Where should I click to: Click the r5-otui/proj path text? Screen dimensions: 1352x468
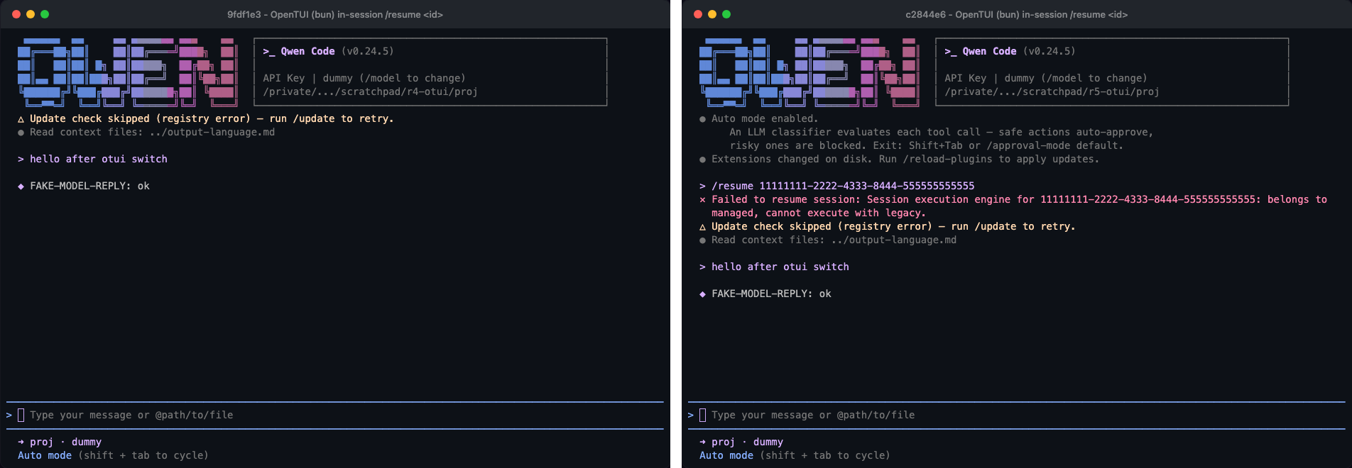(x=1052, y=91)
